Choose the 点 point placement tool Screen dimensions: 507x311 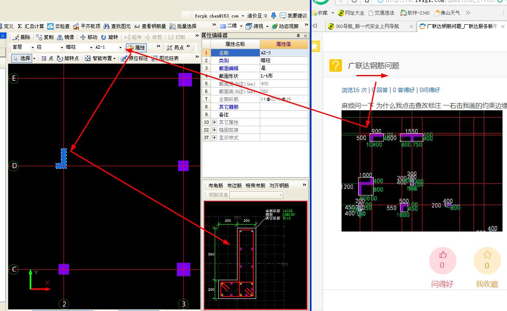[x=48, y=58]
